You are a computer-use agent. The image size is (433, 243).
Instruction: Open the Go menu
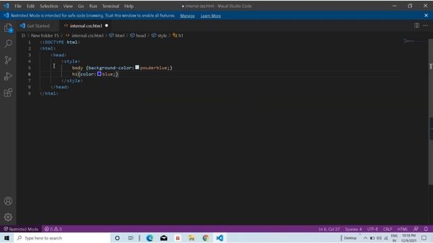[x=81, y=6]
